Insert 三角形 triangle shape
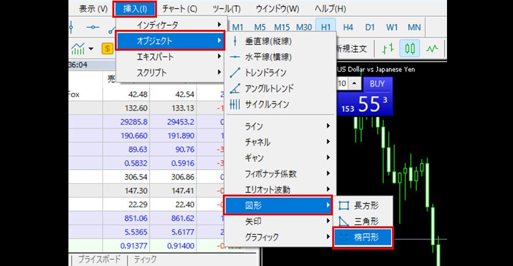This screenshot has width=513, height=266. (366, 221)
